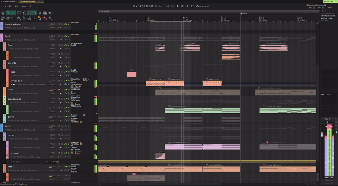
Task: Click the first pink delete-marker toolbar icon
Action: coord(45,18)
